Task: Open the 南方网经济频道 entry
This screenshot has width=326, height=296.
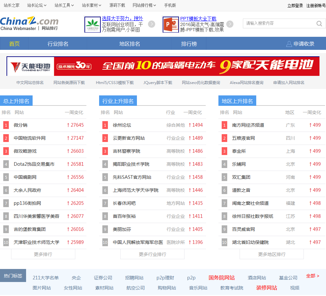Action: 248,125
